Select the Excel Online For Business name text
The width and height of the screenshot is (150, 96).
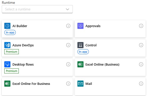click(x=31, y=84)
